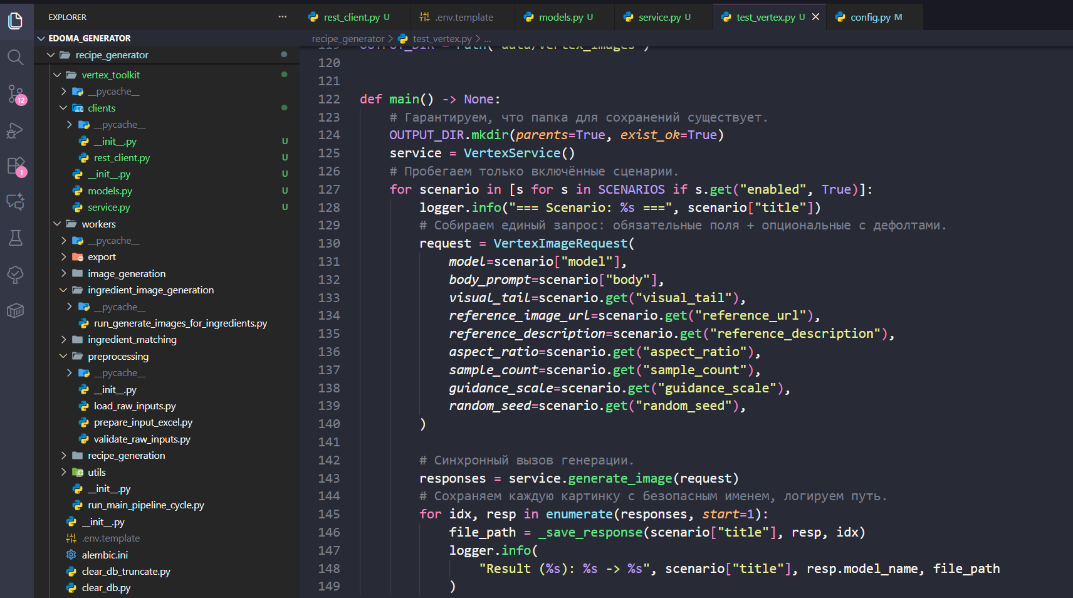Open __init__.py inside the clients folder
The image size is (1073, 598).
click(x=115, y=142)
